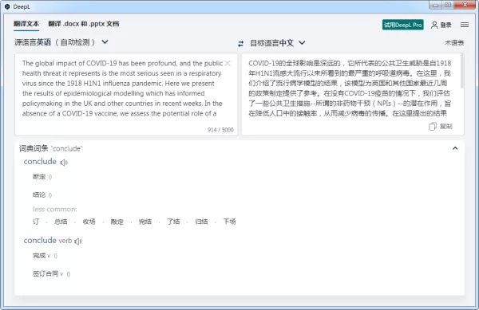Close the DeepL window

[465, 6]
